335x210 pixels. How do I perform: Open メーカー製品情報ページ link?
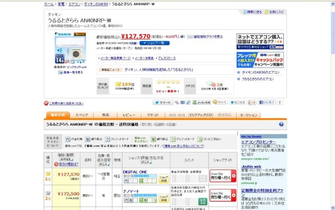115,58
